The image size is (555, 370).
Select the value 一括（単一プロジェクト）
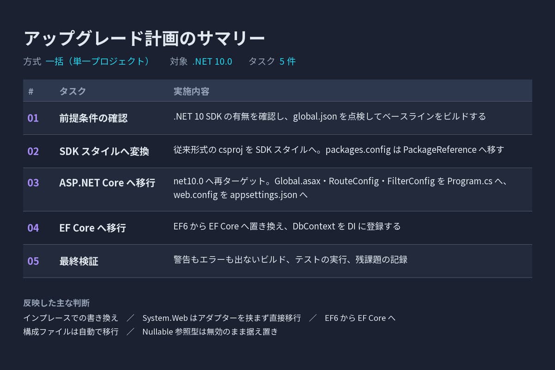tap(98, 62)
